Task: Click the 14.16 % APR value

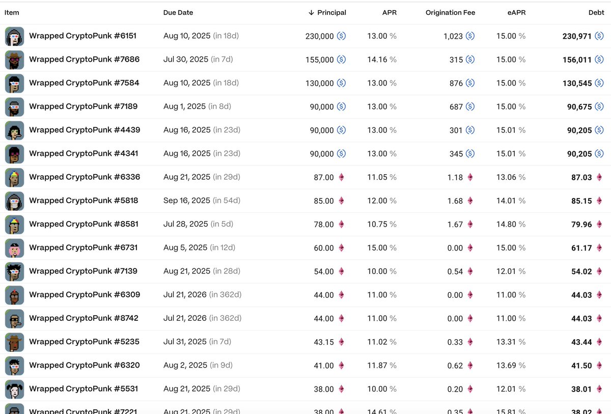Action: tap(382, 60)
